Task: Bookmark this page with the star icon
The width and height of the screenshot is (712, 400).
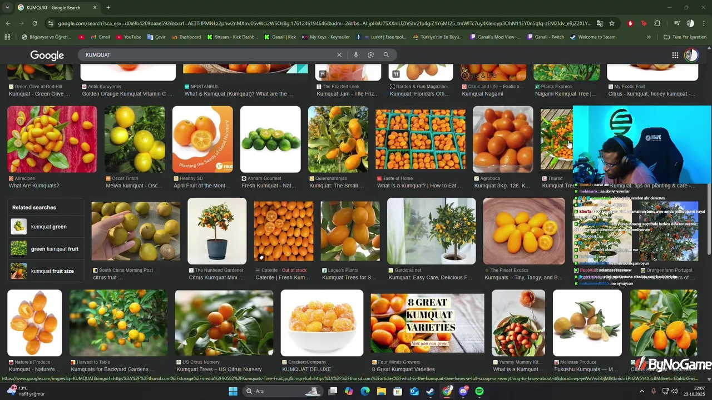Action: [612, 23]
